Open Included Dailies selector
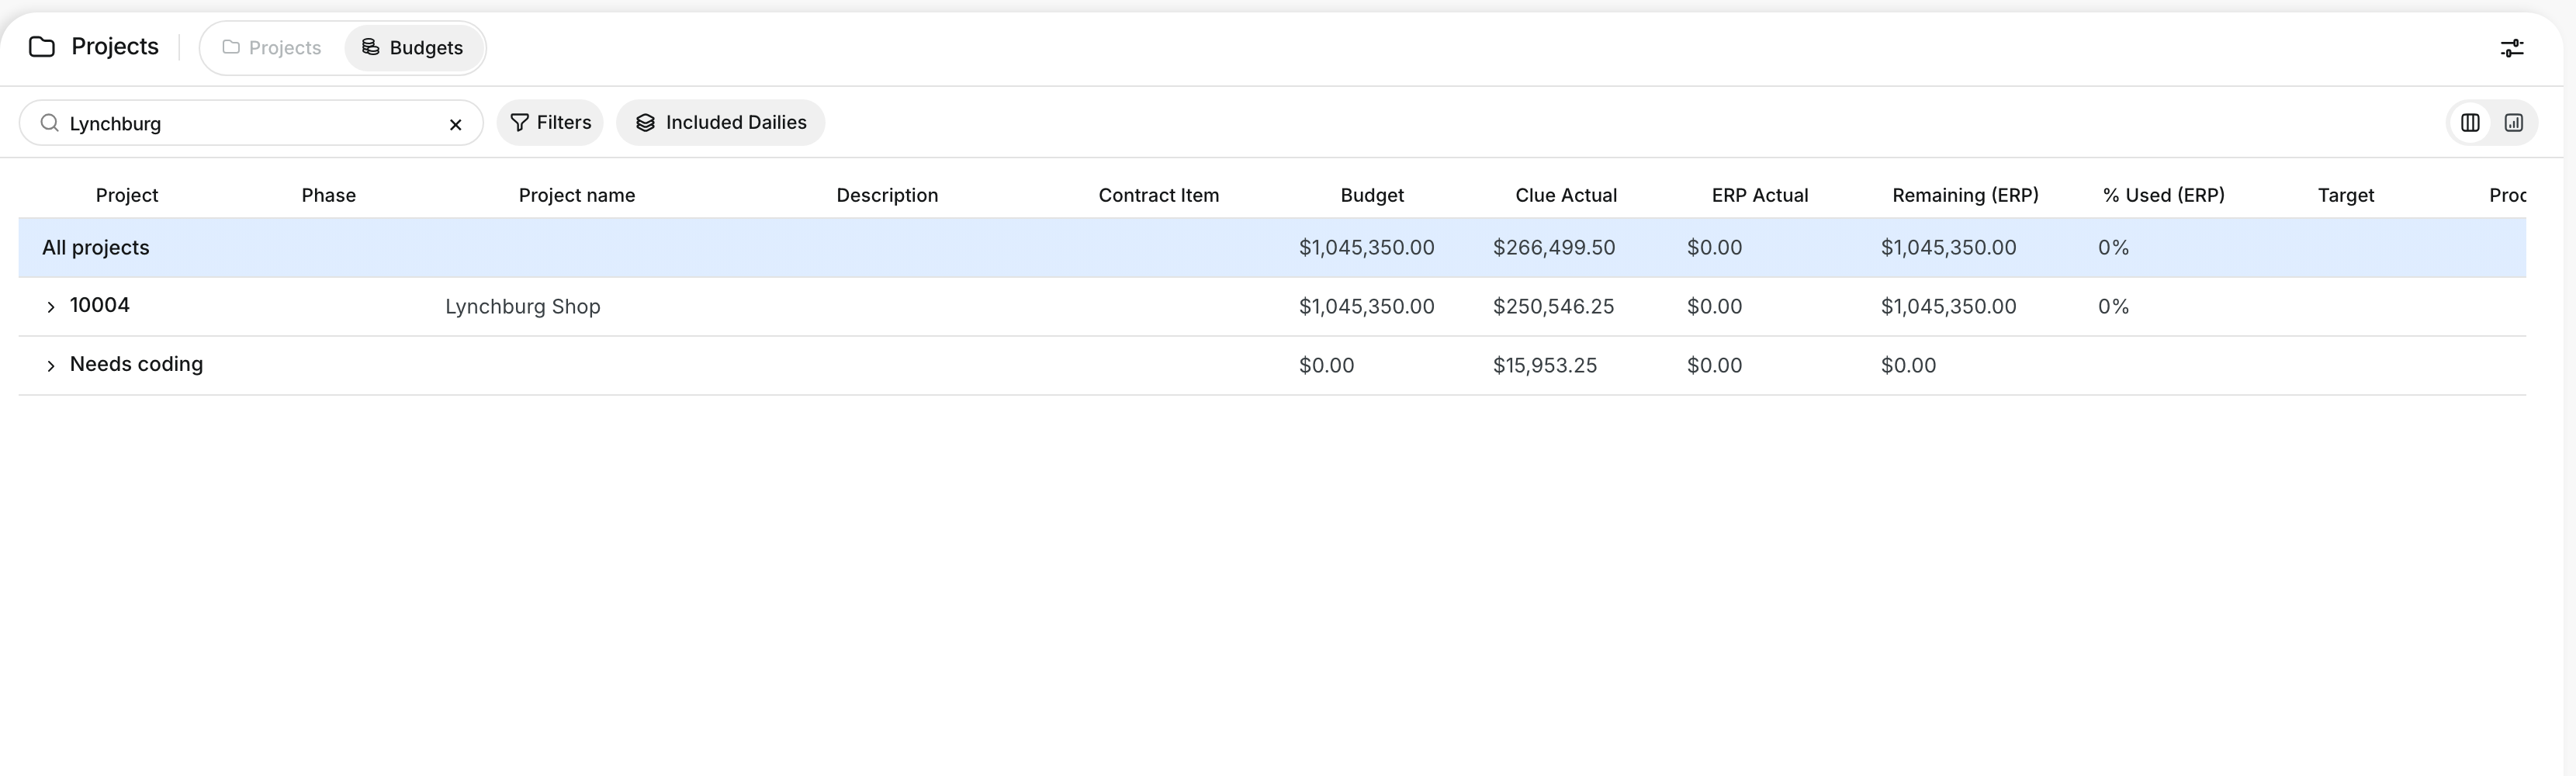Screen dimensions: 2576x776 tap(720, 123)
